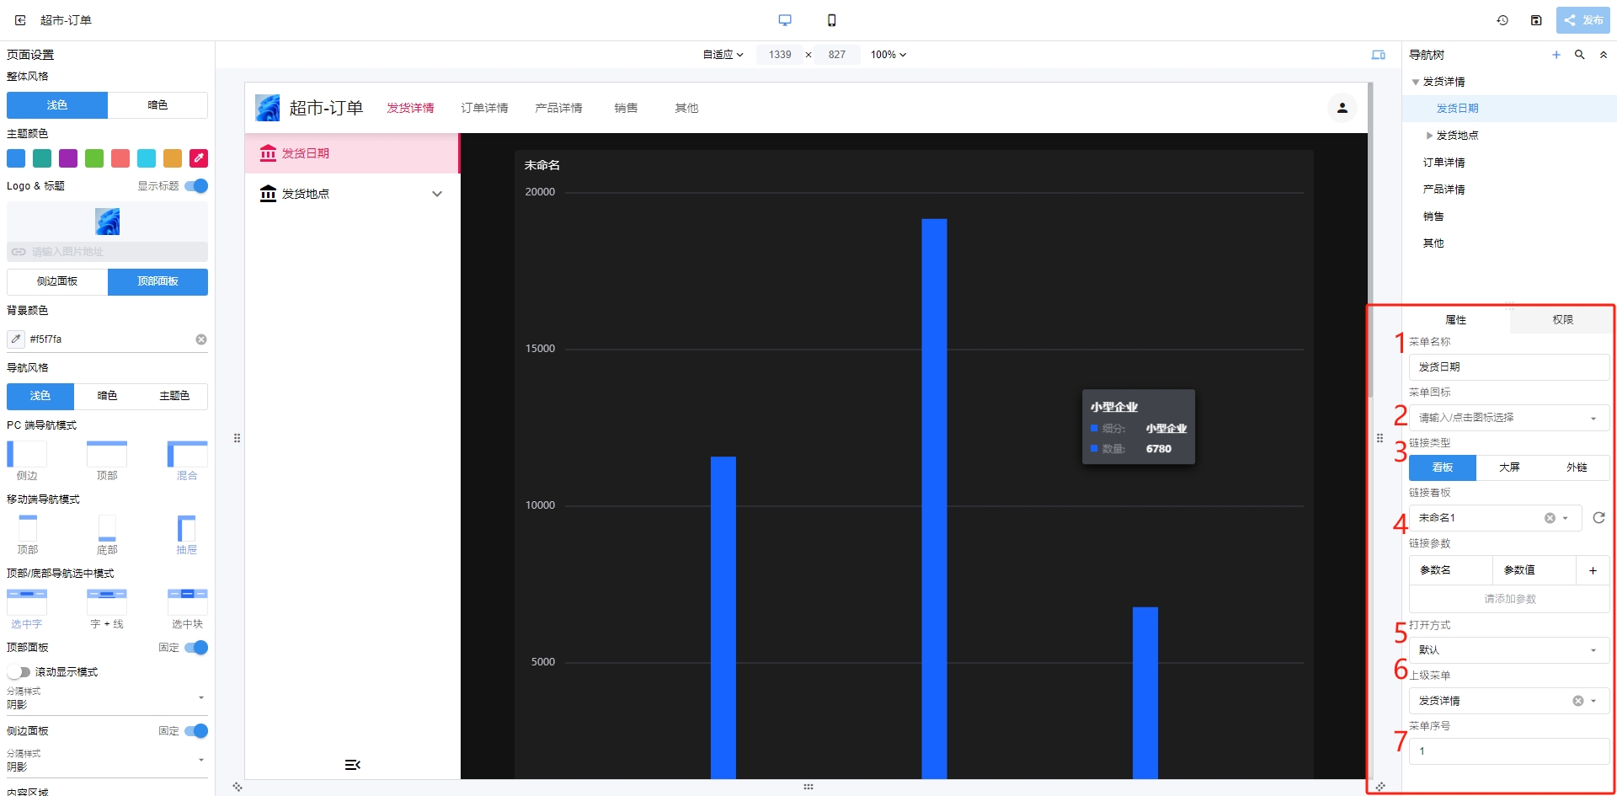Switch to the 权限 tab
The width and height of the screenshot is (1617, 796).
click(x=1562, y=320)
